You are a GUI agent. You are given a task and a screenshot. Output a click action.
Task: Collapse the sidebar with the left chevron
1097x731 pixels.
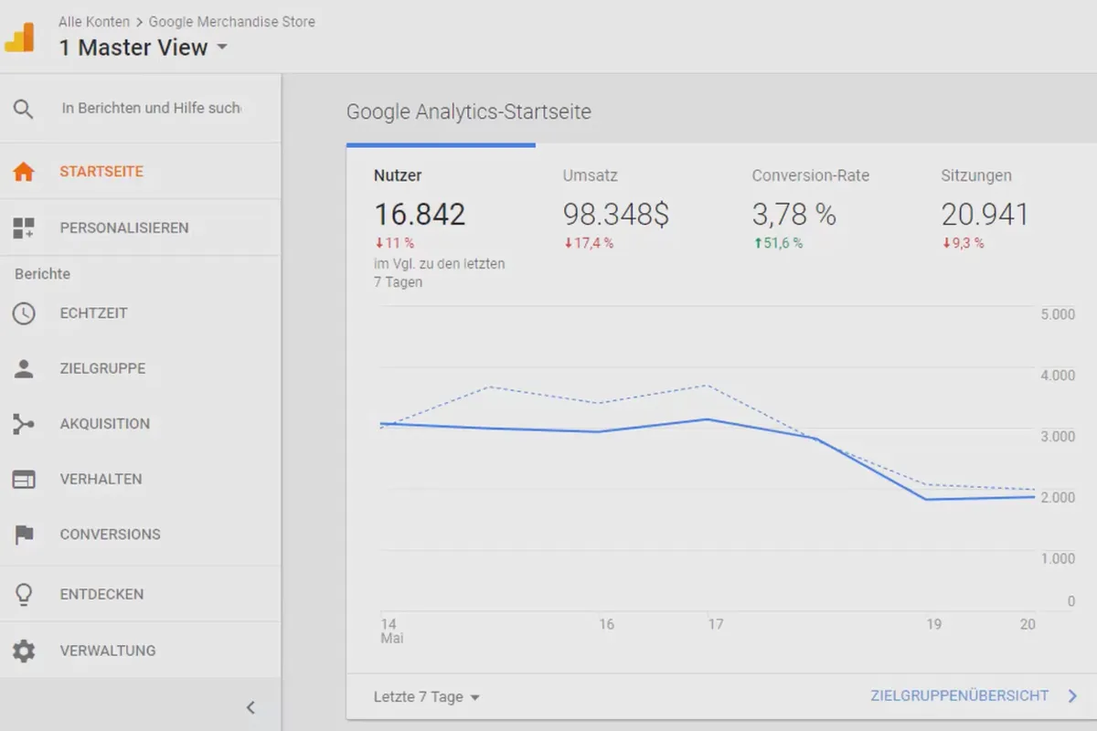click(250, 707)
